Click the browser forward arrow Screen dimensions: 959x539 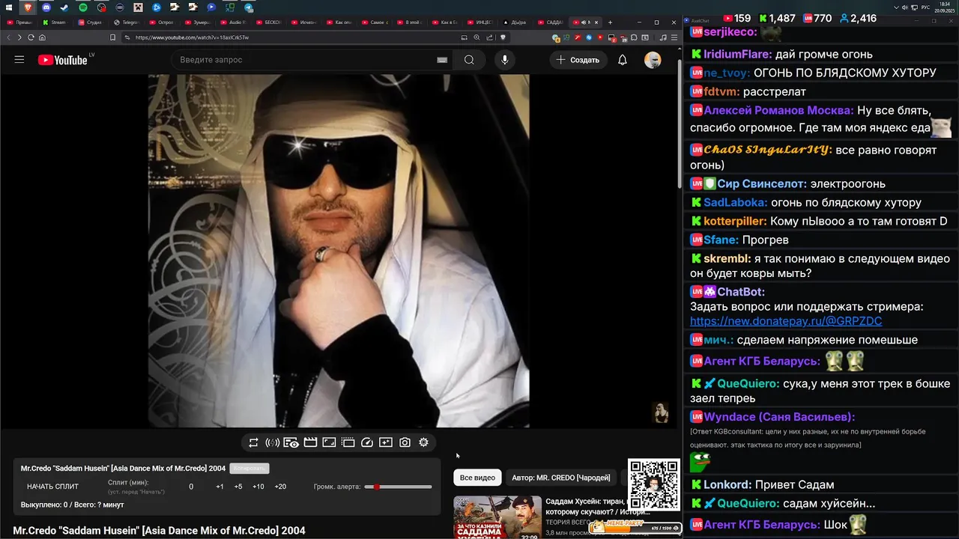coord(19,37)
